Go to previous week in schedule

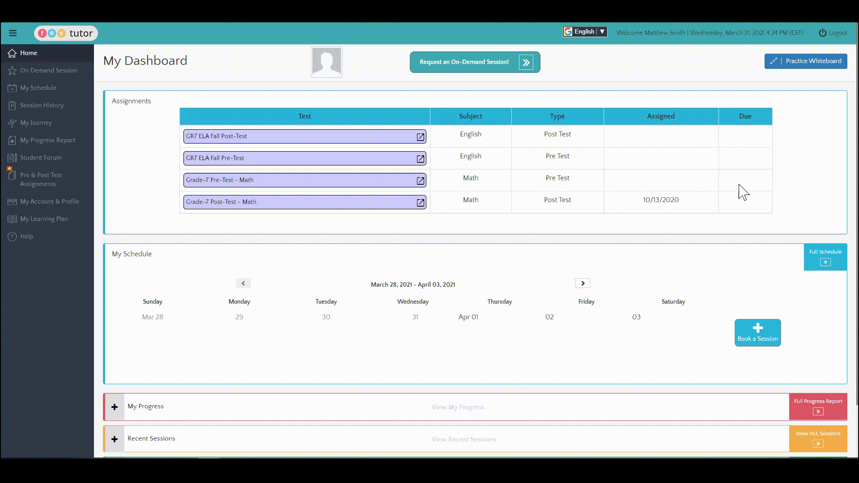tap(243, 284)
